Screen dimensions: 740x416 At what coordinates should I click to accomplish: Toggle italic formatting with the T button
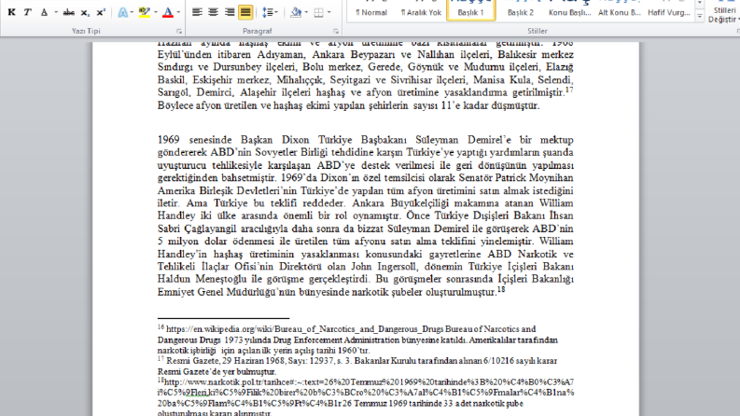pos(27,12)
